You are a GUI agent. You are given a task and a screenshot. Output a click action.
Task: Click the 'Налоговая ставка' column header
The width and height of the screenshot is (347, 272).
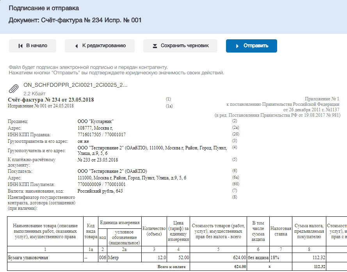click(281, 231)
